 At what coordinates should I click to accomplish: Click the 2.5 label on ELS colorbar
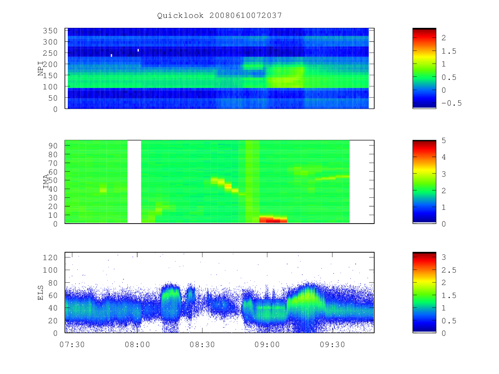coord(449,270)
